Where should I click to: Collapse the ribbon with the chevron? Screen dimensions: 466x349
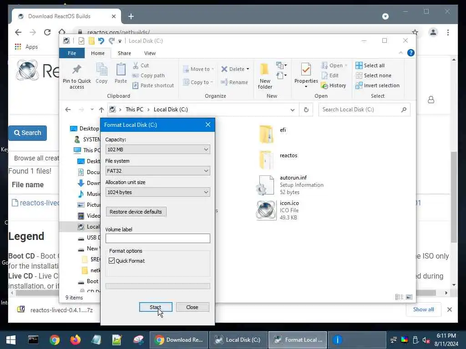click(400, 53)
